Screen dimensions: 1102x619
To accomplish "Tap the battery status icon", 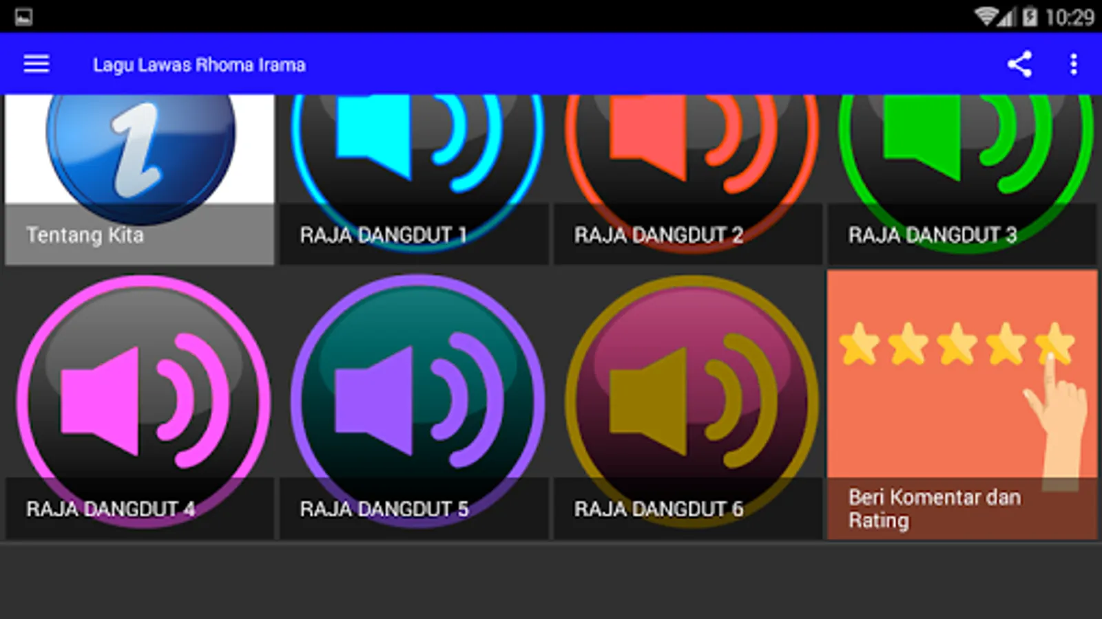I will (x=1030, y=17).
